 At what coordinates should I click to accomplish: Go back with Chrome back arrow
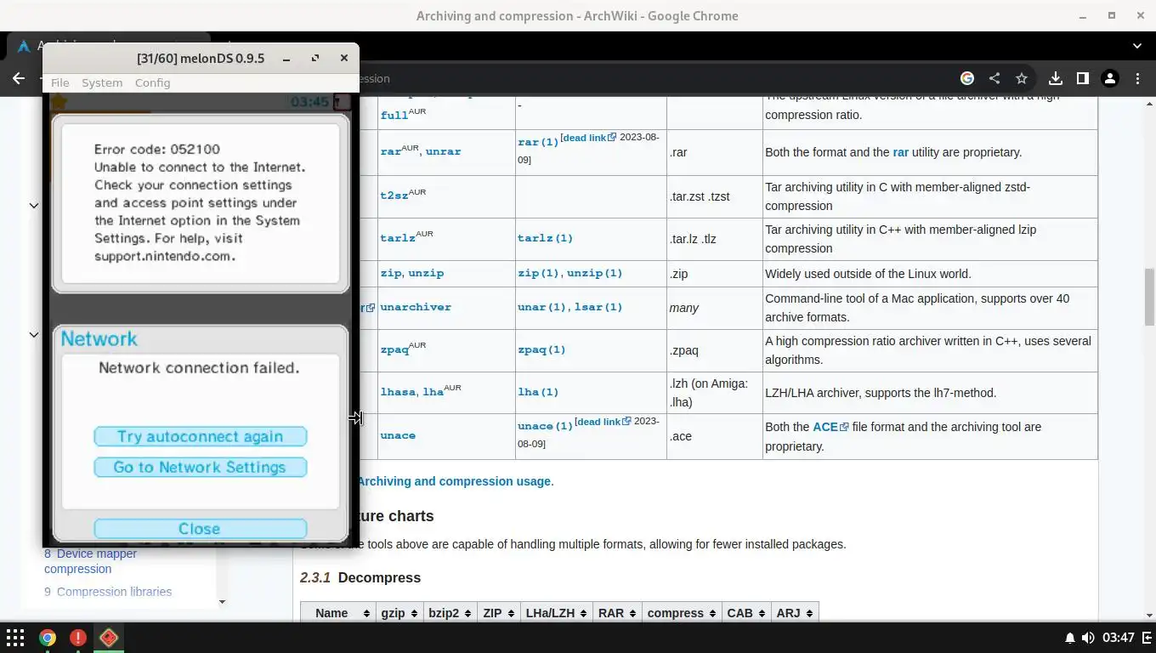pyautogui.click(x=19, y=78)
